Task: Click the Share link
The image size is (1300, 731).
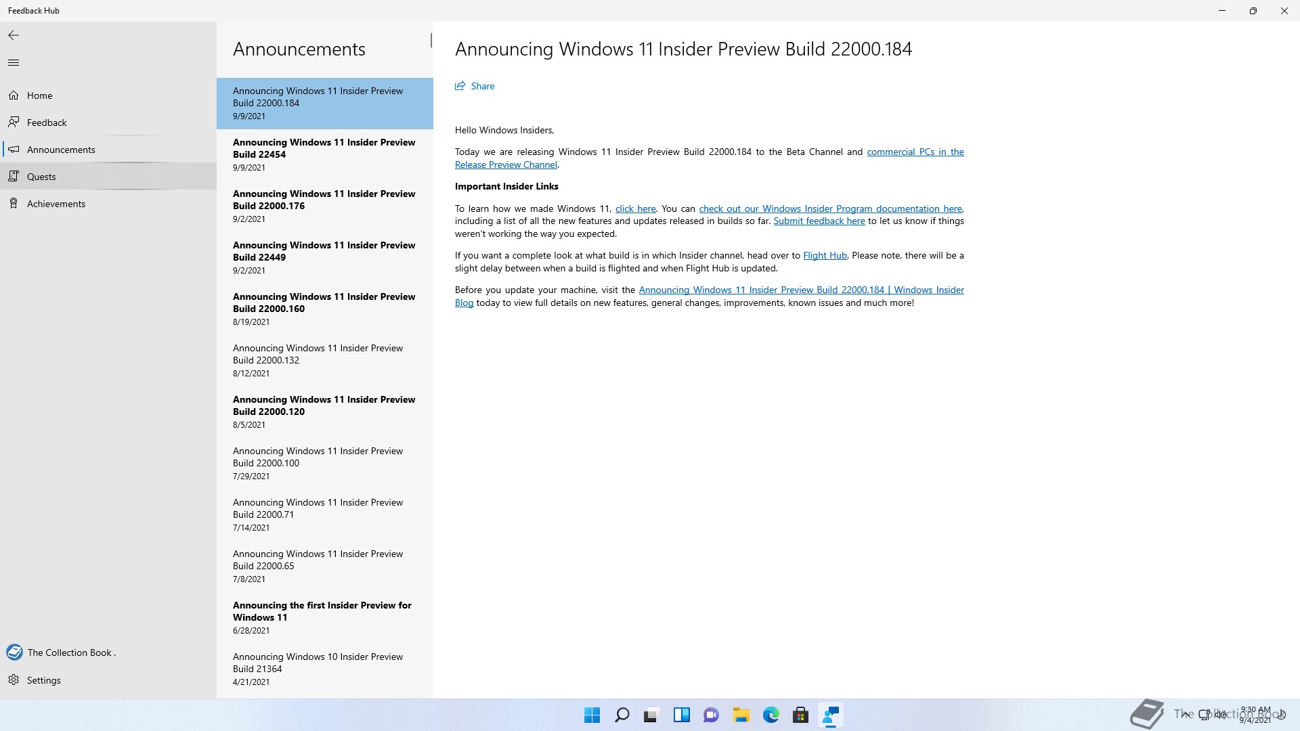Action: pos(475,86)
